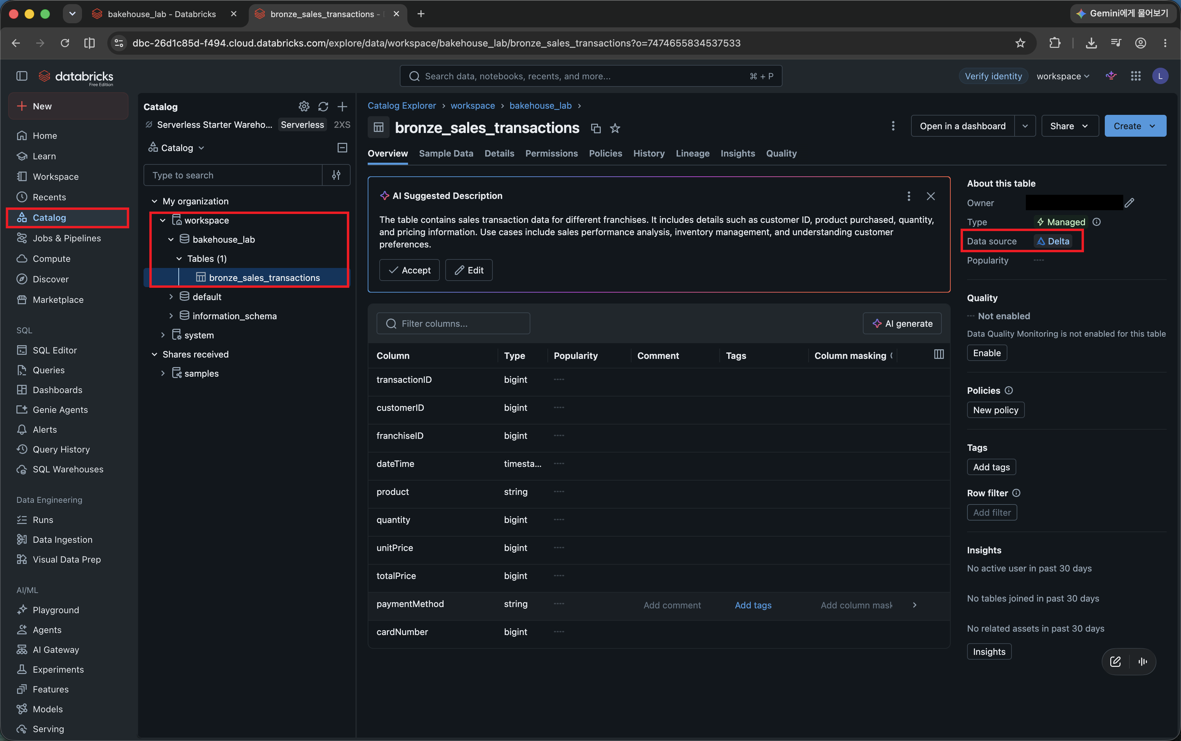Open catalog settings gear icon
The height and width of the screenshot is (741, 1181).
coord(304,106)
